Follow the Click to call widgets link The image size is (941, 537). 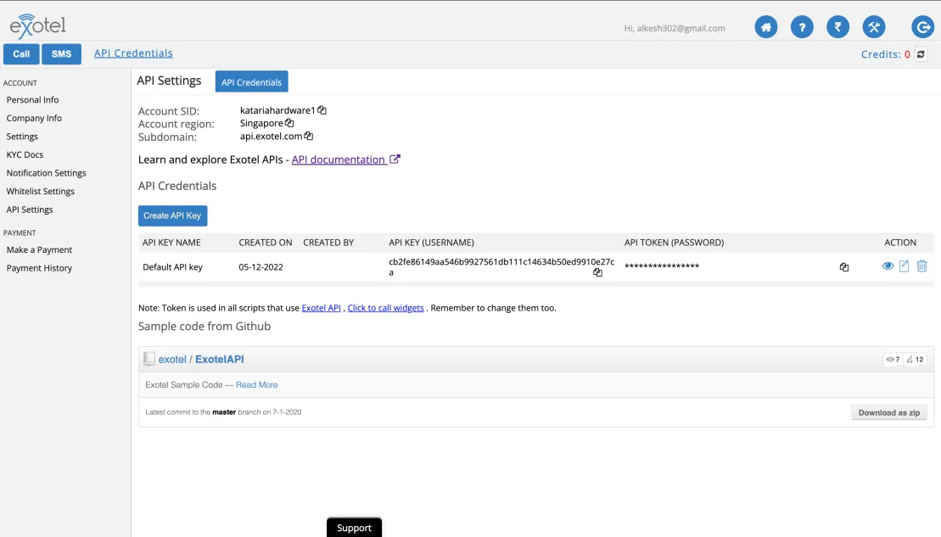(x=385, y=308)
